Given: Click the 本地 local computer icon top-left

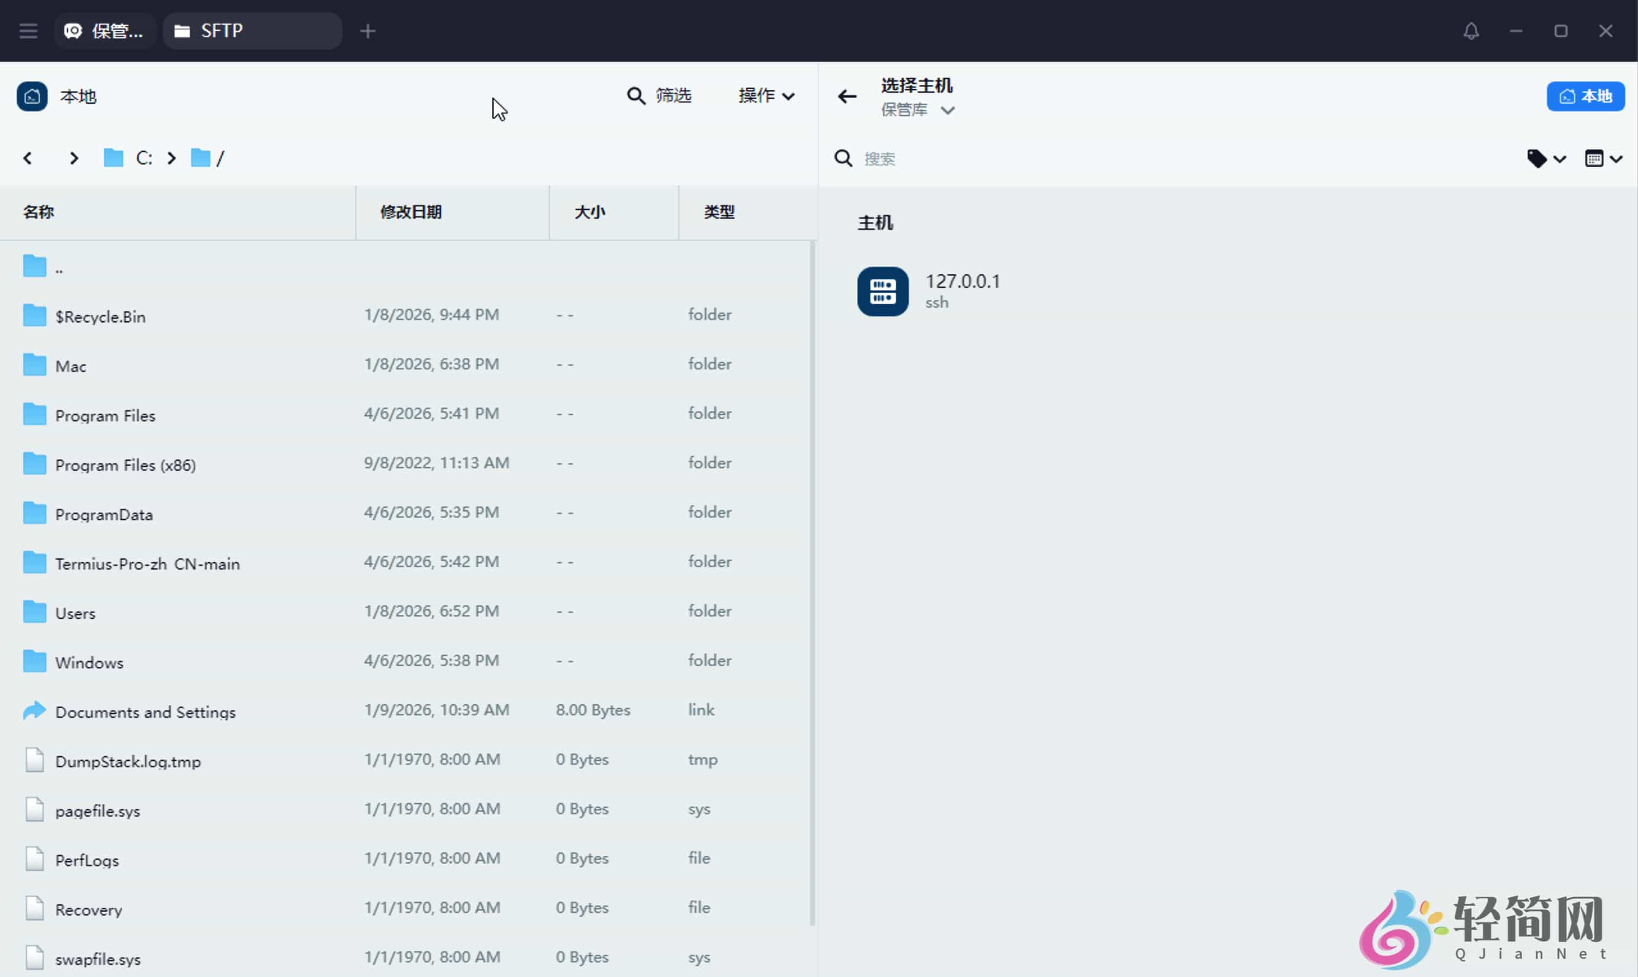Looking at the screenshot, I should pos(31,96).
